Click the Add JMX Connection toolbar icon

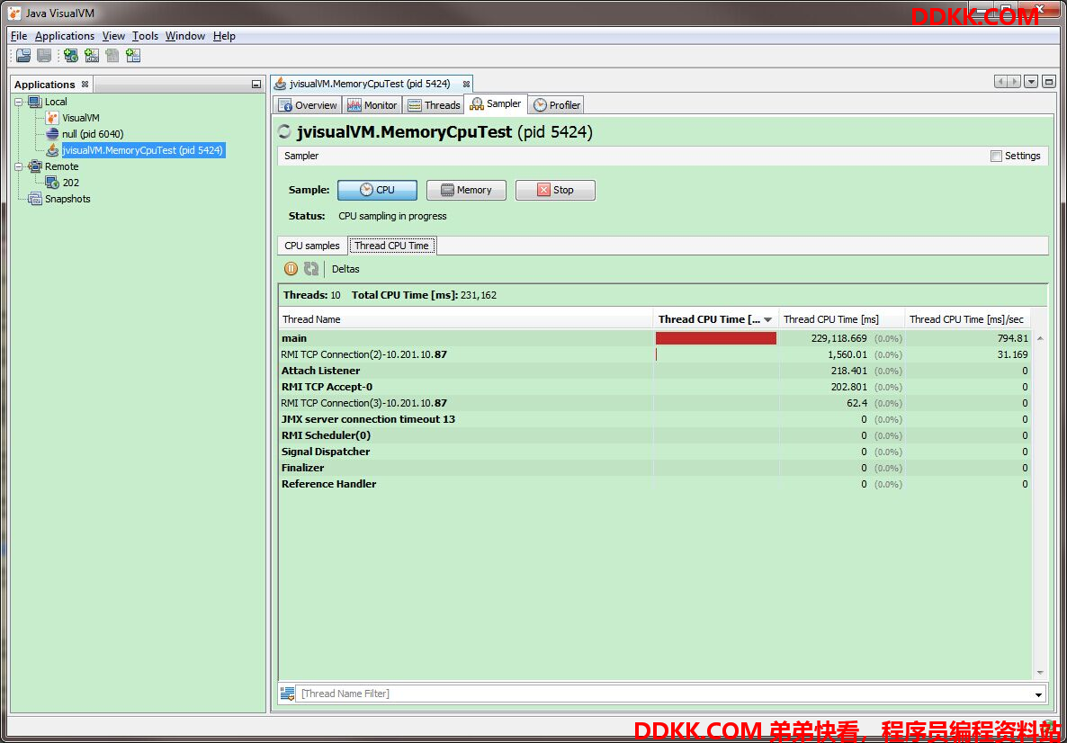pos(92,56)
